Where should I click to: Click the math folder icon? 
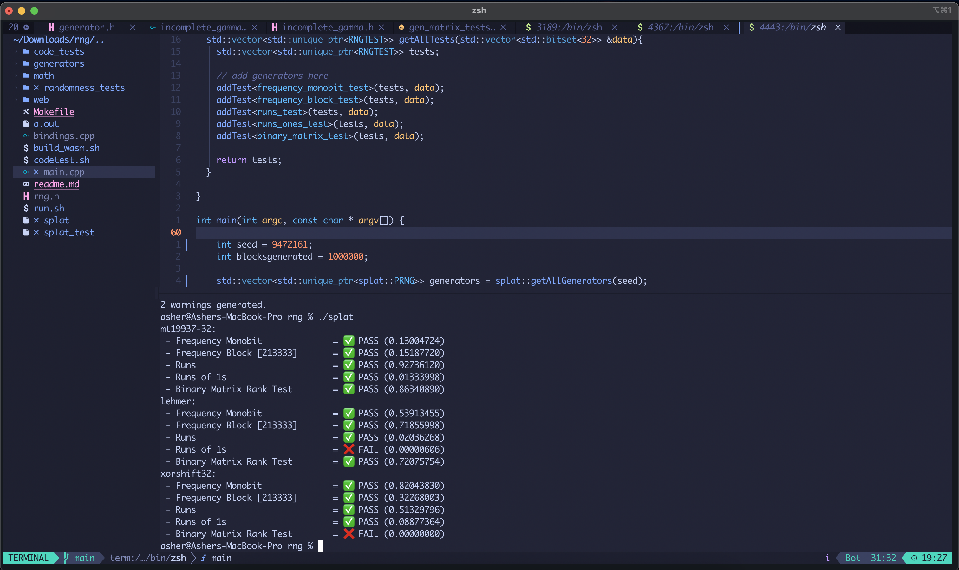pyautogui.click(x=26, y=76)
